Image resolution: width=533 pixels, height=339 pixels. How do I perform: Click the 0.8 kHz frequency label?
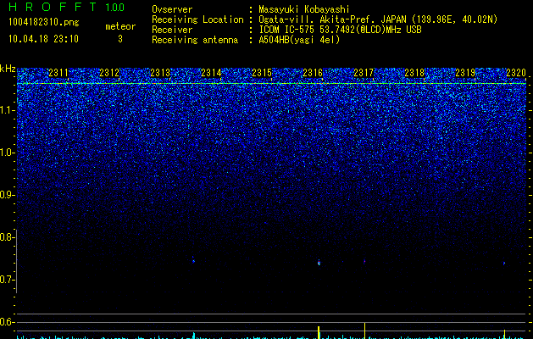(x=8, y=237)
